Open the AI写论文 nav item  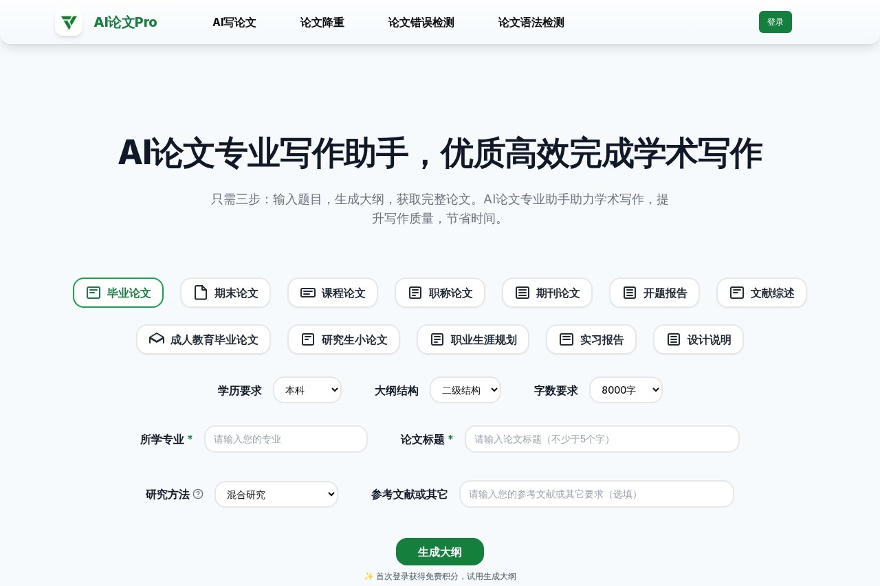point(234,22)
